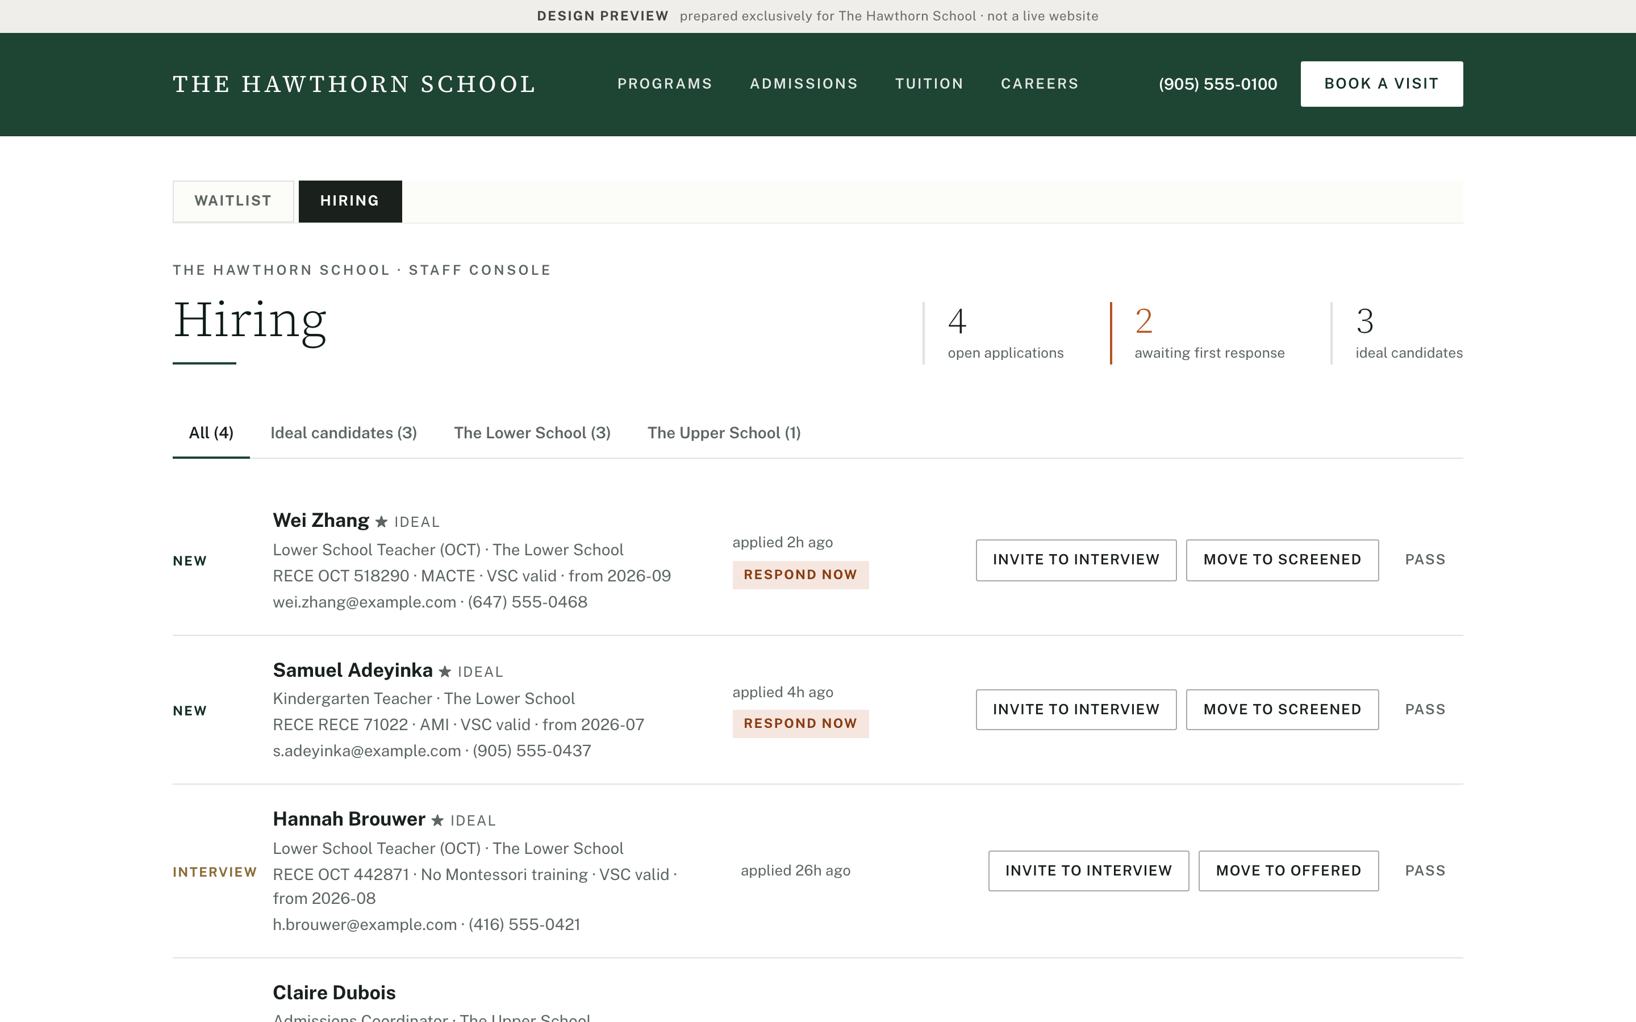The height and width of the screenshot is (1022, 1636).
Task: Invite Samuel Adeyinka to interview
Action: coord(1076,710)
